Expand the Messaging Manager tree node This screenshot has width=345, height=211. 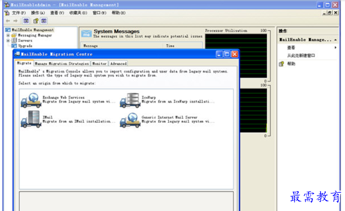click(x=8, y=35)
